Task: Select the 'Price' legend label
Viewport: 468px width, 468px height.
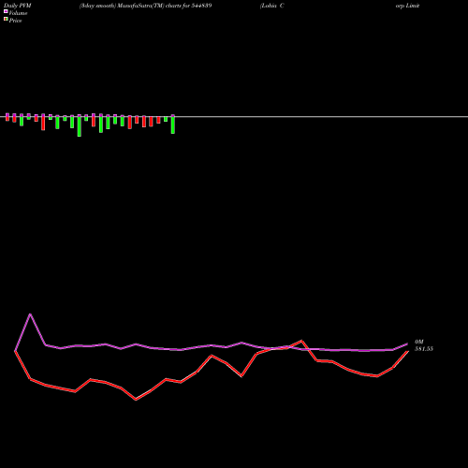Action: 15,21
